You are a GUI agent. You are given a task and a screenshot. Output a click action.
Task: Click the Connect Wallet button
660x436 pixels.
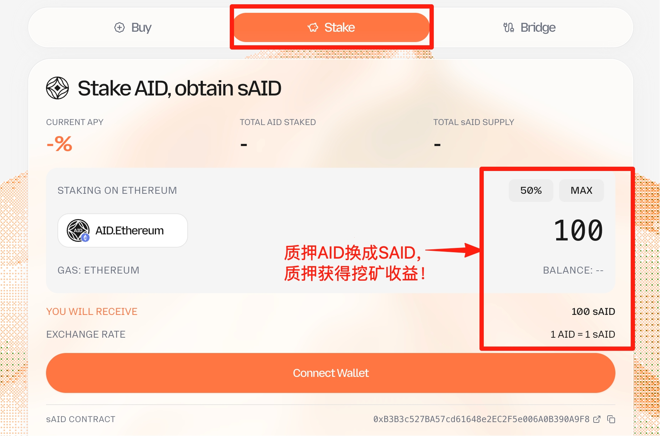pos(331,373)
